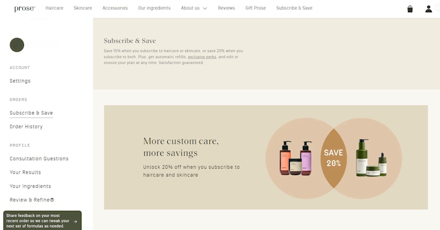Follow the exclusive perks link
This screenshot has height=230, width=440.
click(202, 57)
